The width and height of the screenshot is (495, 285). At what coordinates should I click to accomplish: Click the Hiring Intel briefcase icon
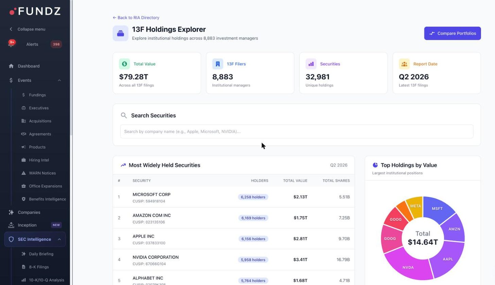pos(23,160)
